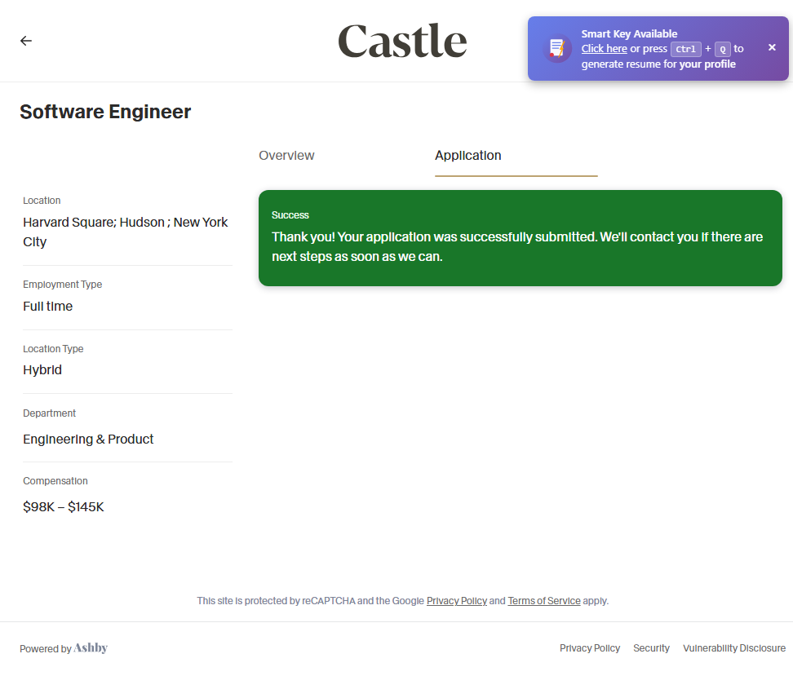The width and height of the screenshot is (793, 676).
Task: Click the Smart Key resume icon
Action: pos(557,48)
